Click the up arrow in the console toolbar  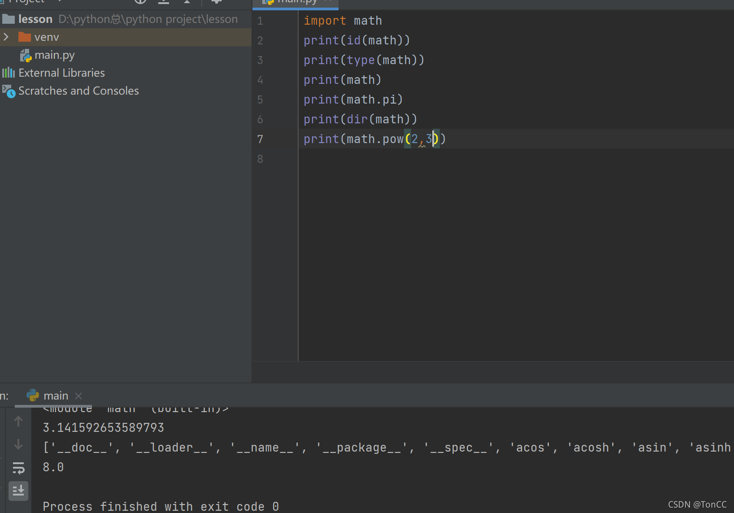18,421
